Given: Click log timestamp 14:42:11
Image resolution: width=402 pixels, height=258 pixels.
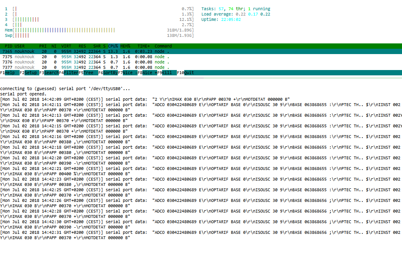Looking at the screenshot, I should pos(52,105).
